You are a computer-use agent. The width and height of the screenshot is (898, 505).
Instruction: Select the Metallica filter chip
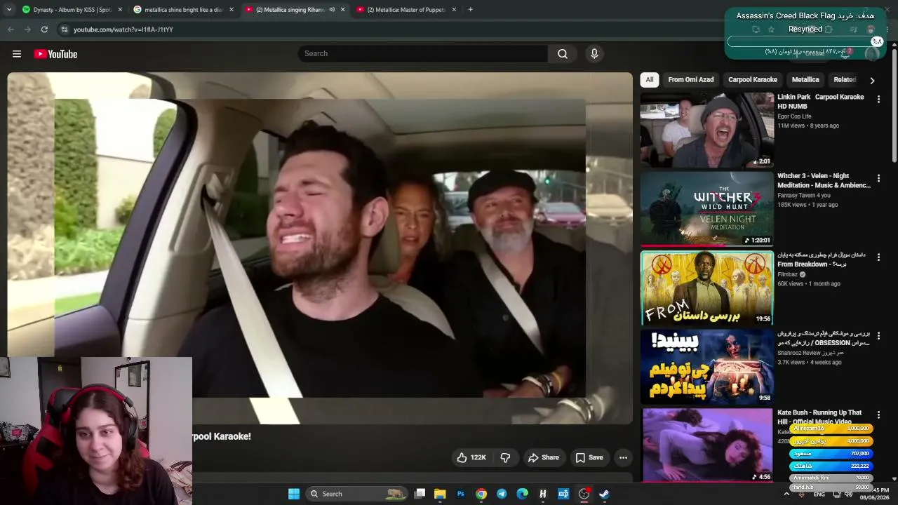click(805, 80)
